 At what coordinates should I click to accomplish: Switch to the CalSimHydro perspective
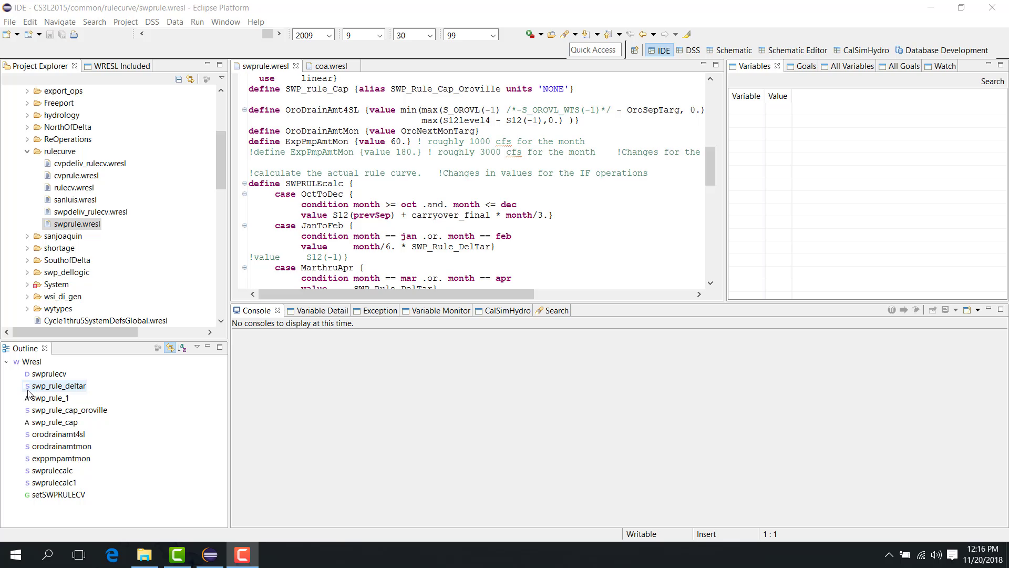point(861,50)
